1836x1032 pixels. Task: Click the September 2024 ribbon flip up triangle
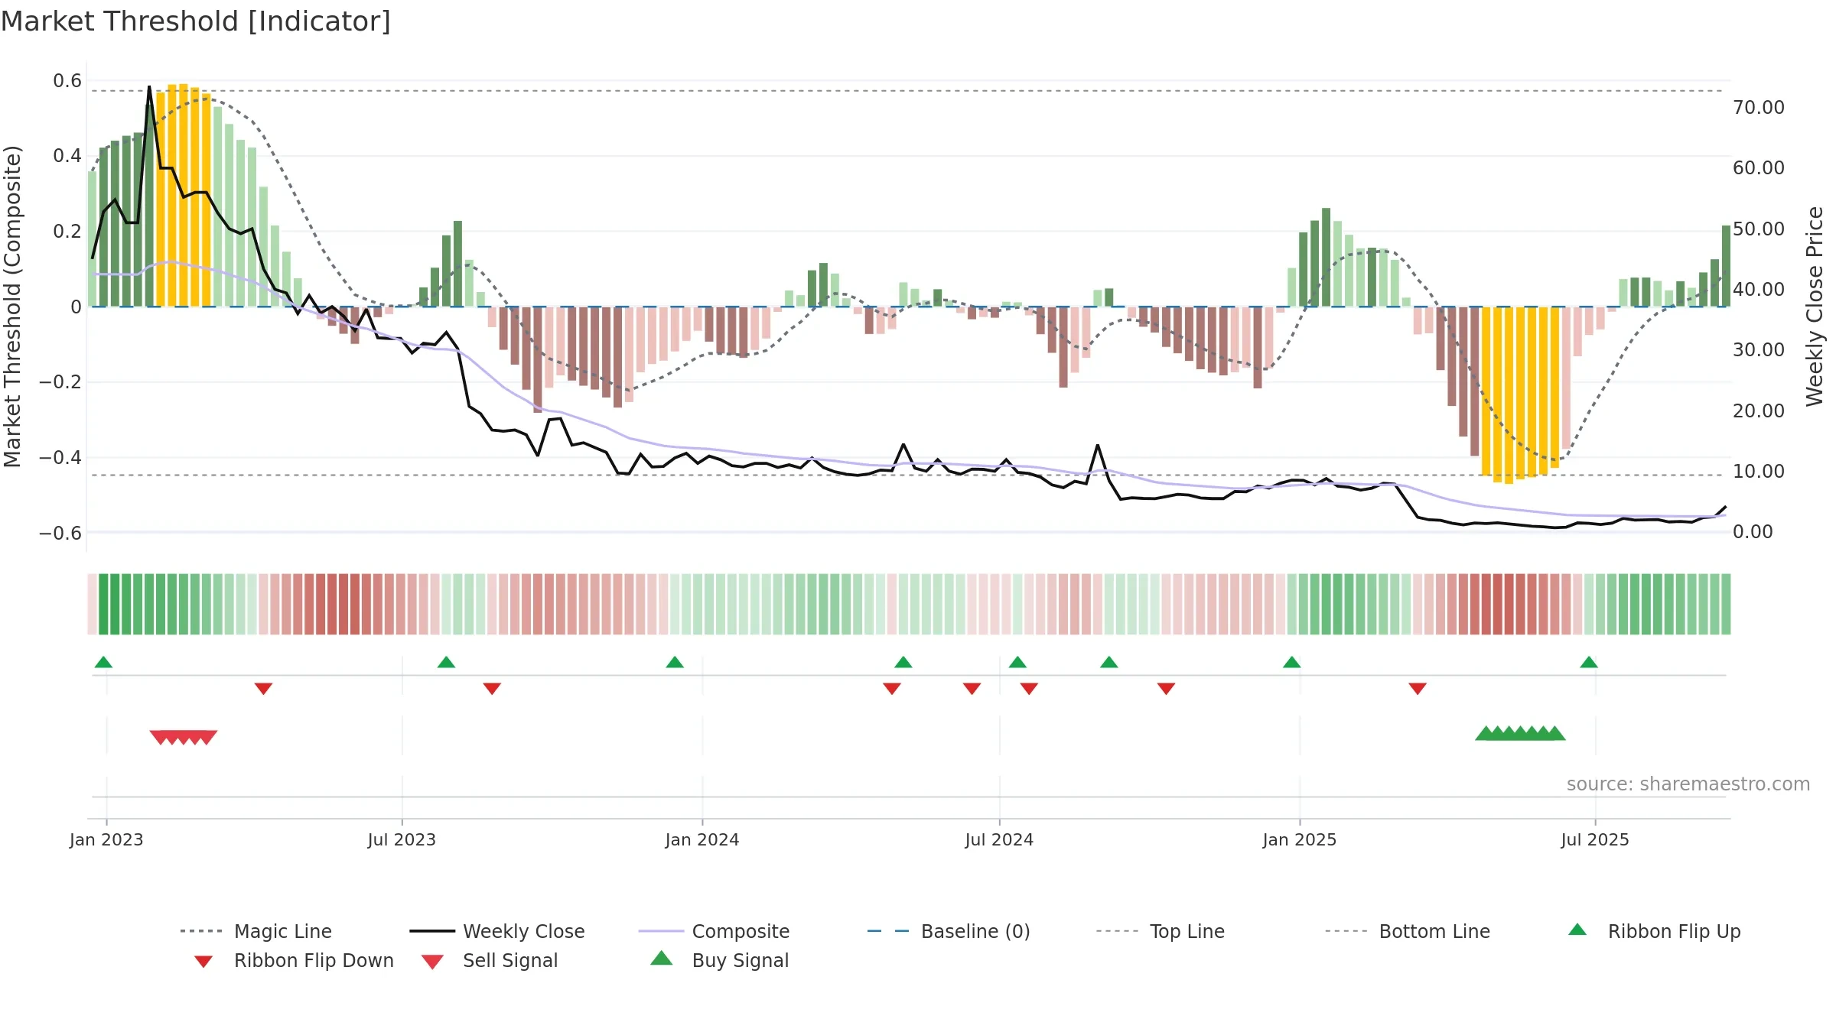click(1109, 662)
